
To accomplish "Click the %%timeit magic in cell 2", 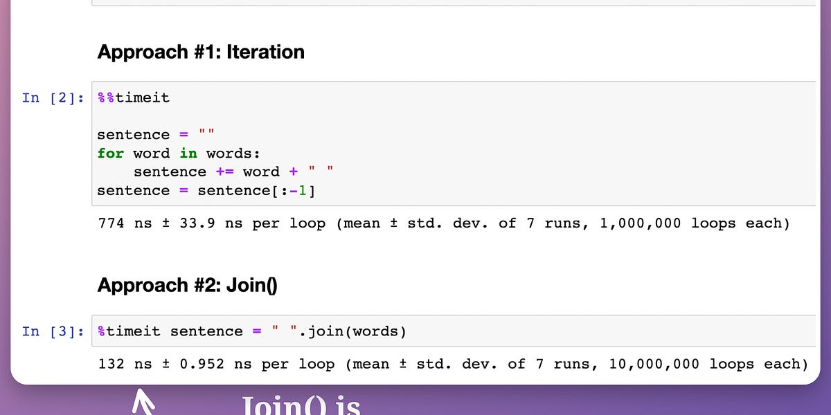I will 134,98.
